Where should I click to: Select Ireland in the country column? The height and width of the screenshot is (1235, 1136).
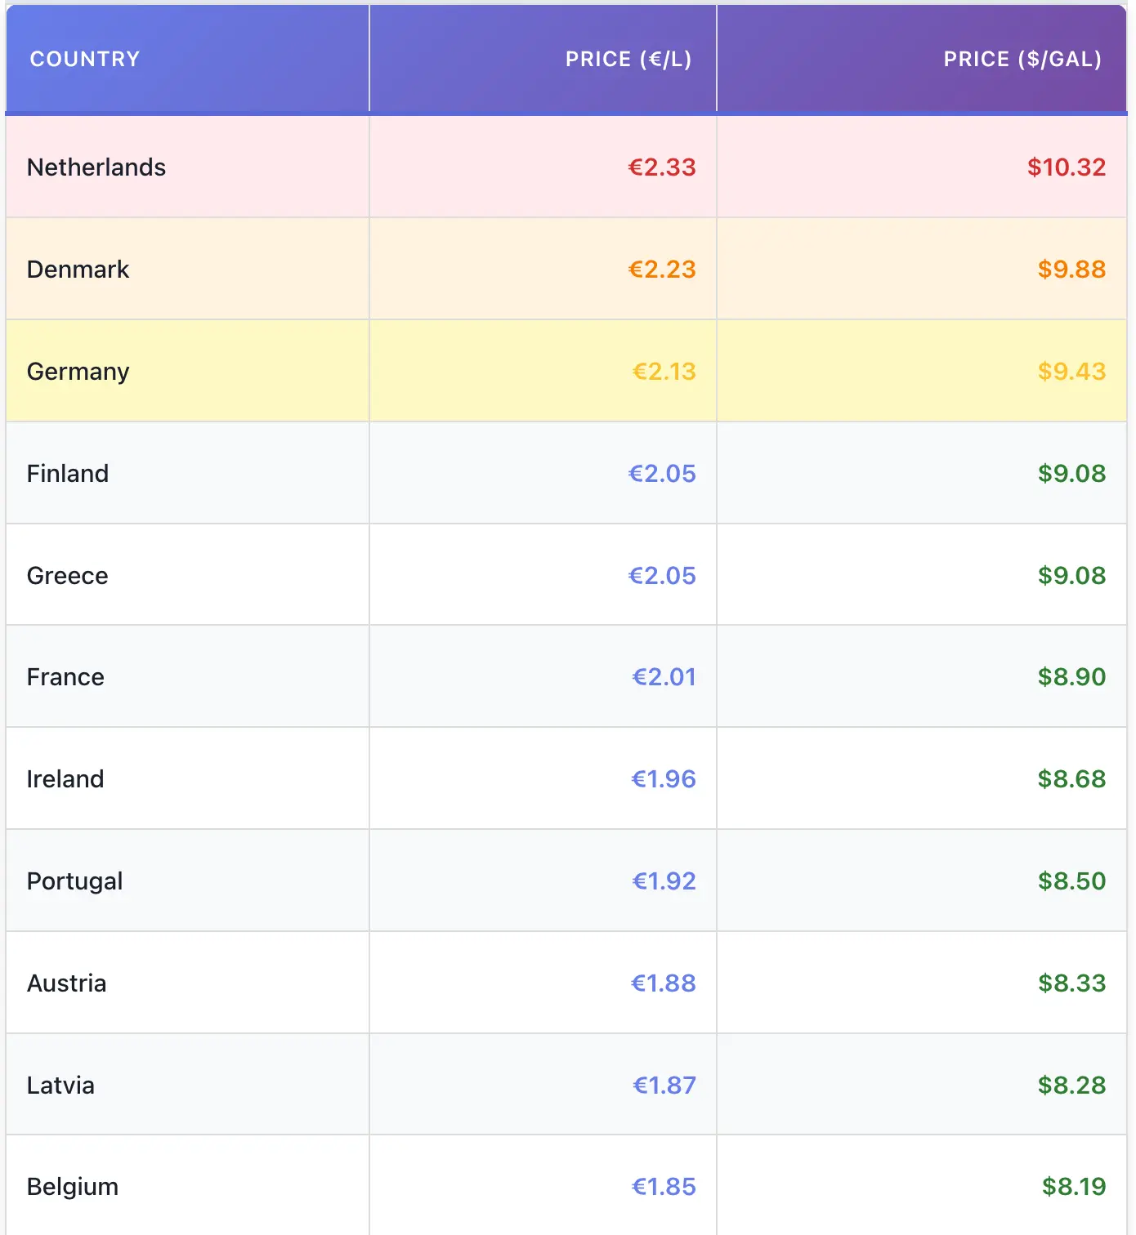[65, 779]
